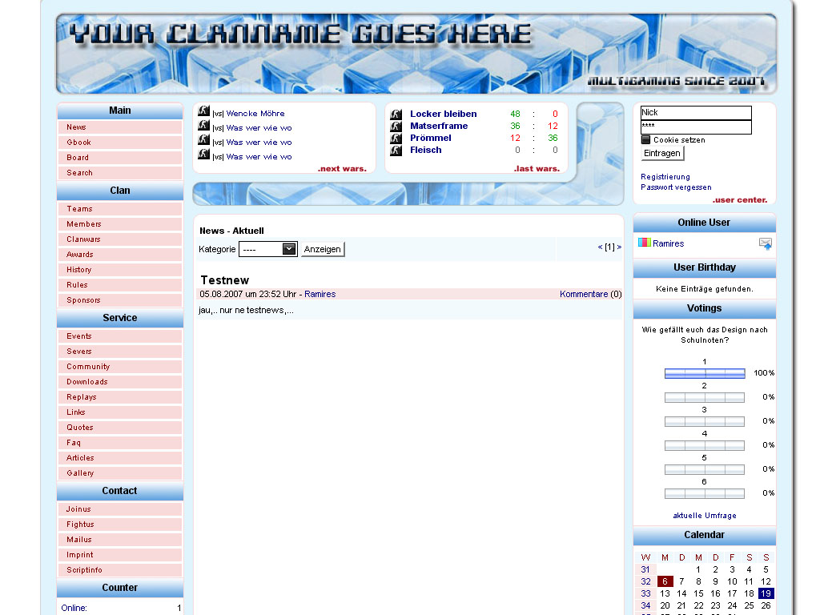The height and width of the screenshot is (615, 820).
Task: Enable the Cookie setzen checkbox
Action: pos(645,140)
